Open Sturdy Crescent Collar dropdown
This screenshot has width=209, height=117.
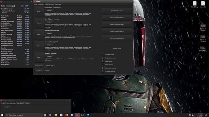[x=117, y=18]
